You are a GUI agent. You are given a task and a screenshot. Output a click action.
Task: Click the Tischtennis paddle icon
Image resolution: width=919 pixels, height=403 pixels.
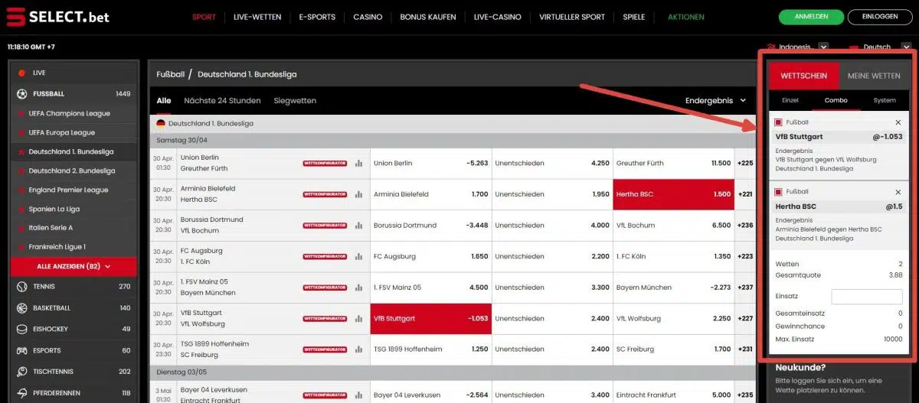click(x=21, y=372)
